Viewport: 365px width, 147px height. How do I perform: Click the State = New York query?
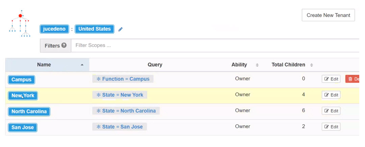coord(120,95)
